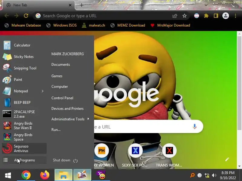This screenshot has height=181, width=242.
Task: Open Documents from Start menu
Action: point(61,65)
